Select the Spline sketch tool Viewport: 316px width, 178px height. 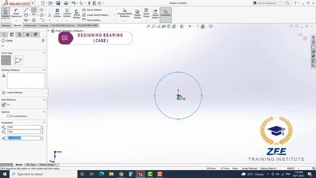coord(41,10)
